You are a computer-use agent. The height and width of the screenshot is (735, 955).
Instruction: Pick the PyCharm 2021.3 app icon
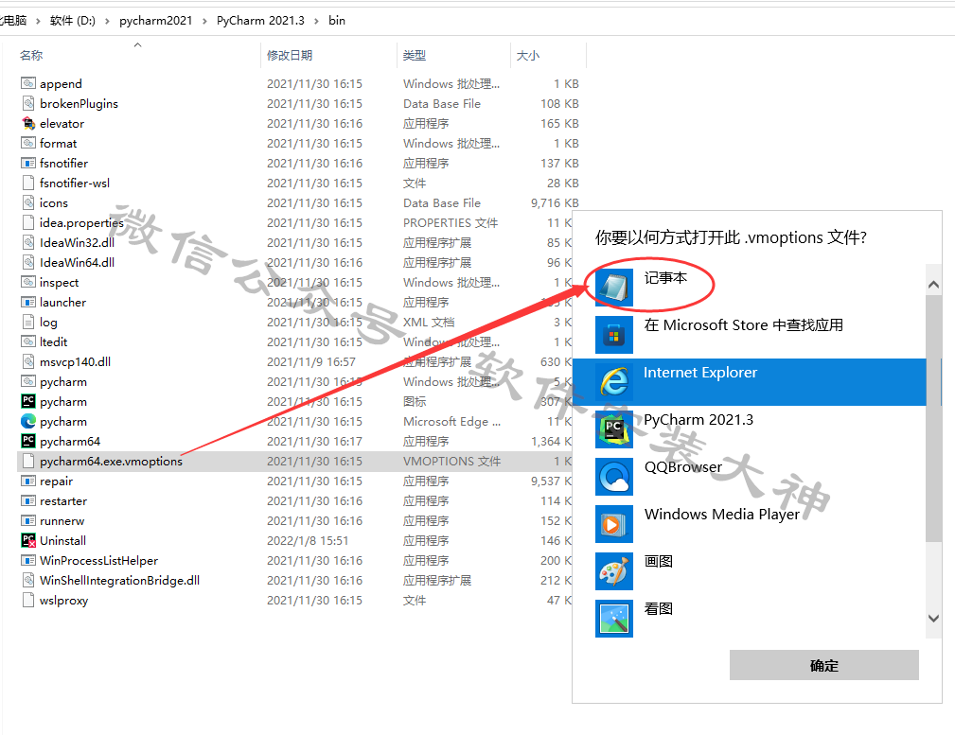click(614, 429)
